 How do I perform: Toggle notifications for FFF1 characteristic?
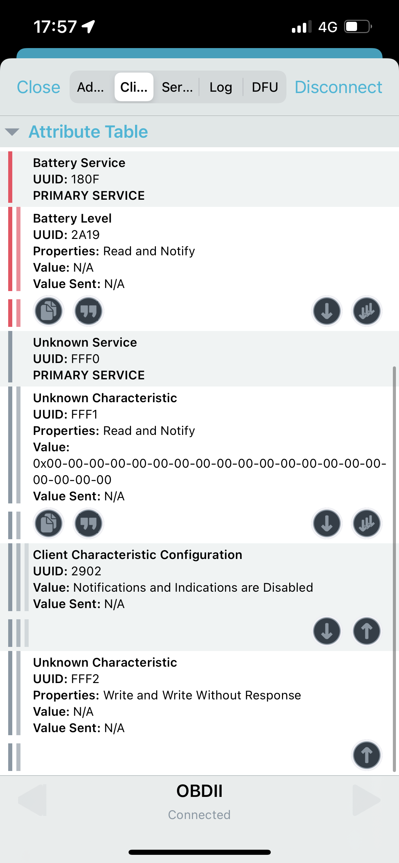pos(367,523)
